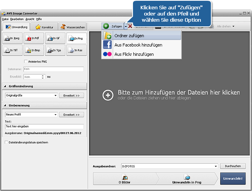The image size is (252, 191).
Task: Click the AVS Image Converter title icon
Action: tap(3, 13)
